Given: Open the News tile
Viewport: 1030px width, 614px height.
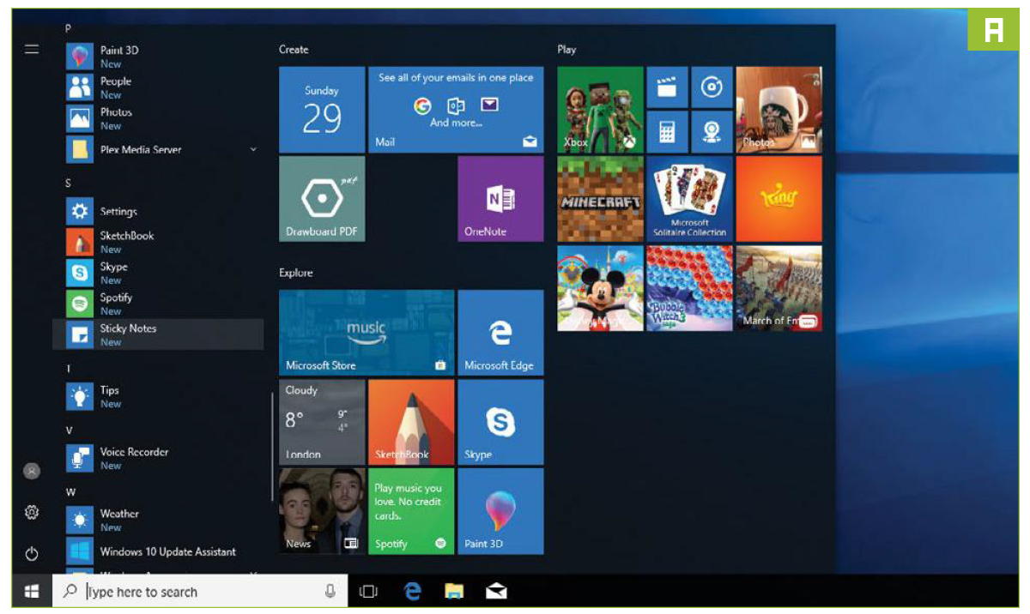Looking at the screenshot, I should (x=322, y=511).
